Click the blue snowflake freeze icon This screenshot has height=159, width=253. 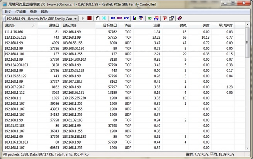click(x=104, y=18)
